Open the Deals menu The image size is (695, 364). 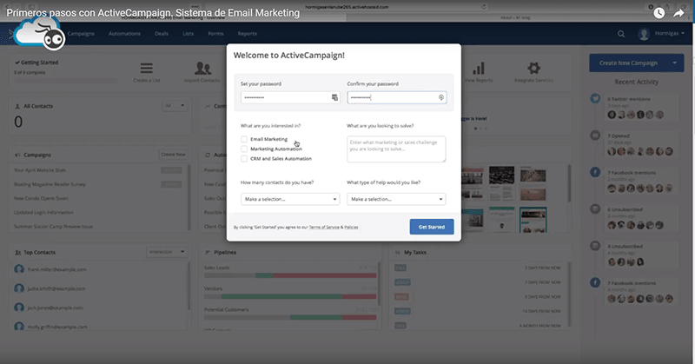162,34
